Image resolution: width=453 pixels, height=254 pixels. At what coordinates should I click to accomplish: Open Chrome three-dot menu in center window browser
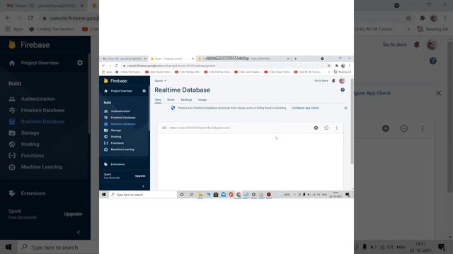(x=349, y=66)
